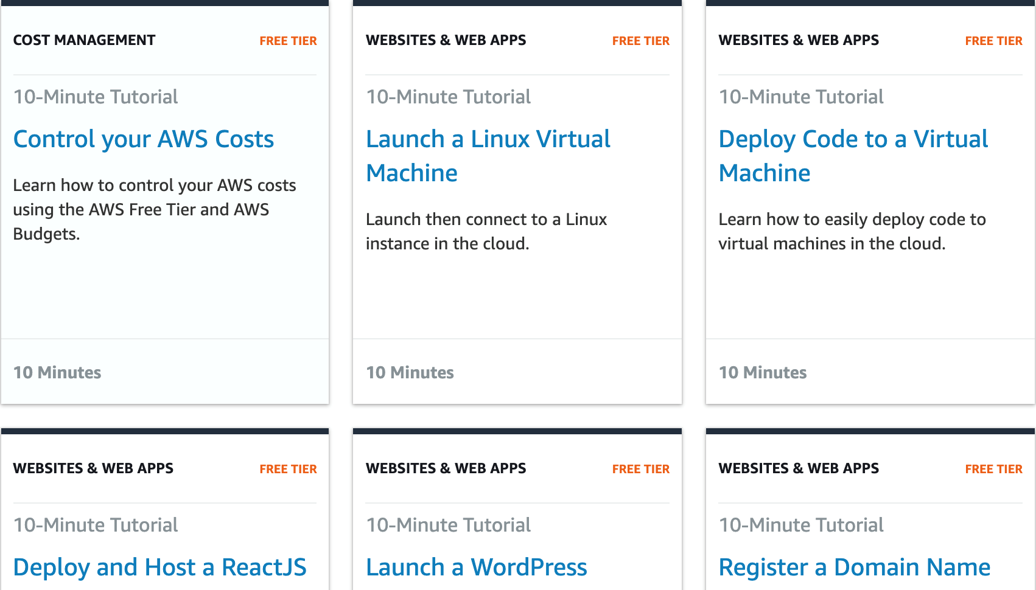
Task: Click WEBSITES & WEB APPS label on Domain Name card
Action: click(799, 468)
